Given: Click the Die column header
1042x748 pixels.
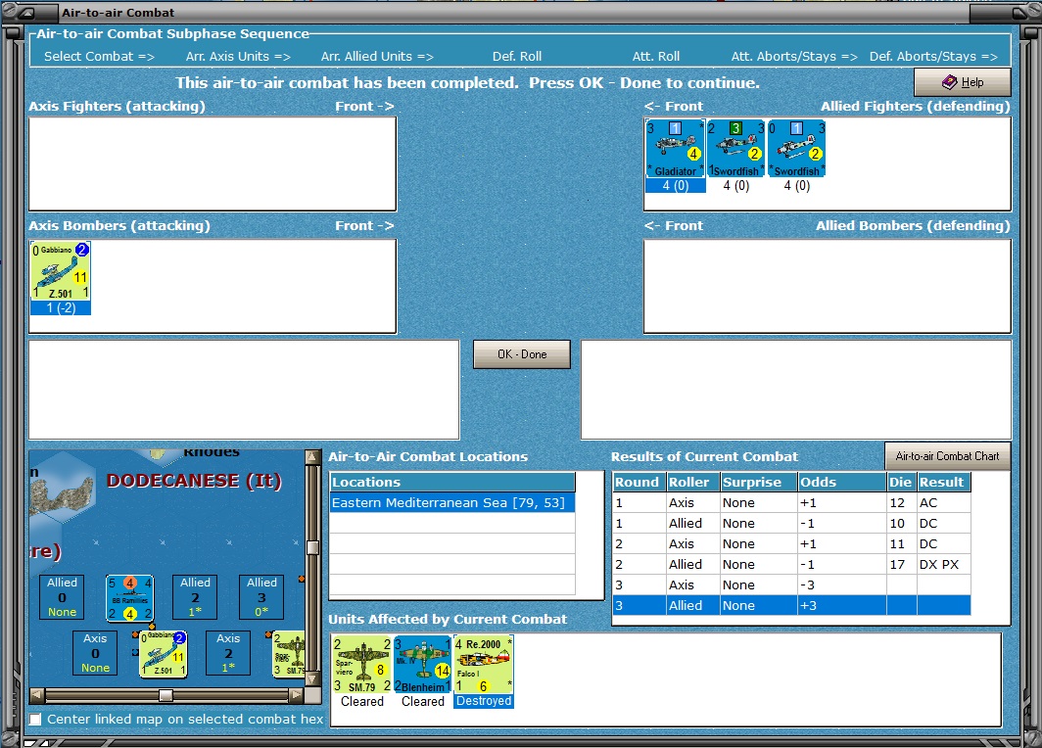Looking at the screenshot, I should [x=901, y=483].
